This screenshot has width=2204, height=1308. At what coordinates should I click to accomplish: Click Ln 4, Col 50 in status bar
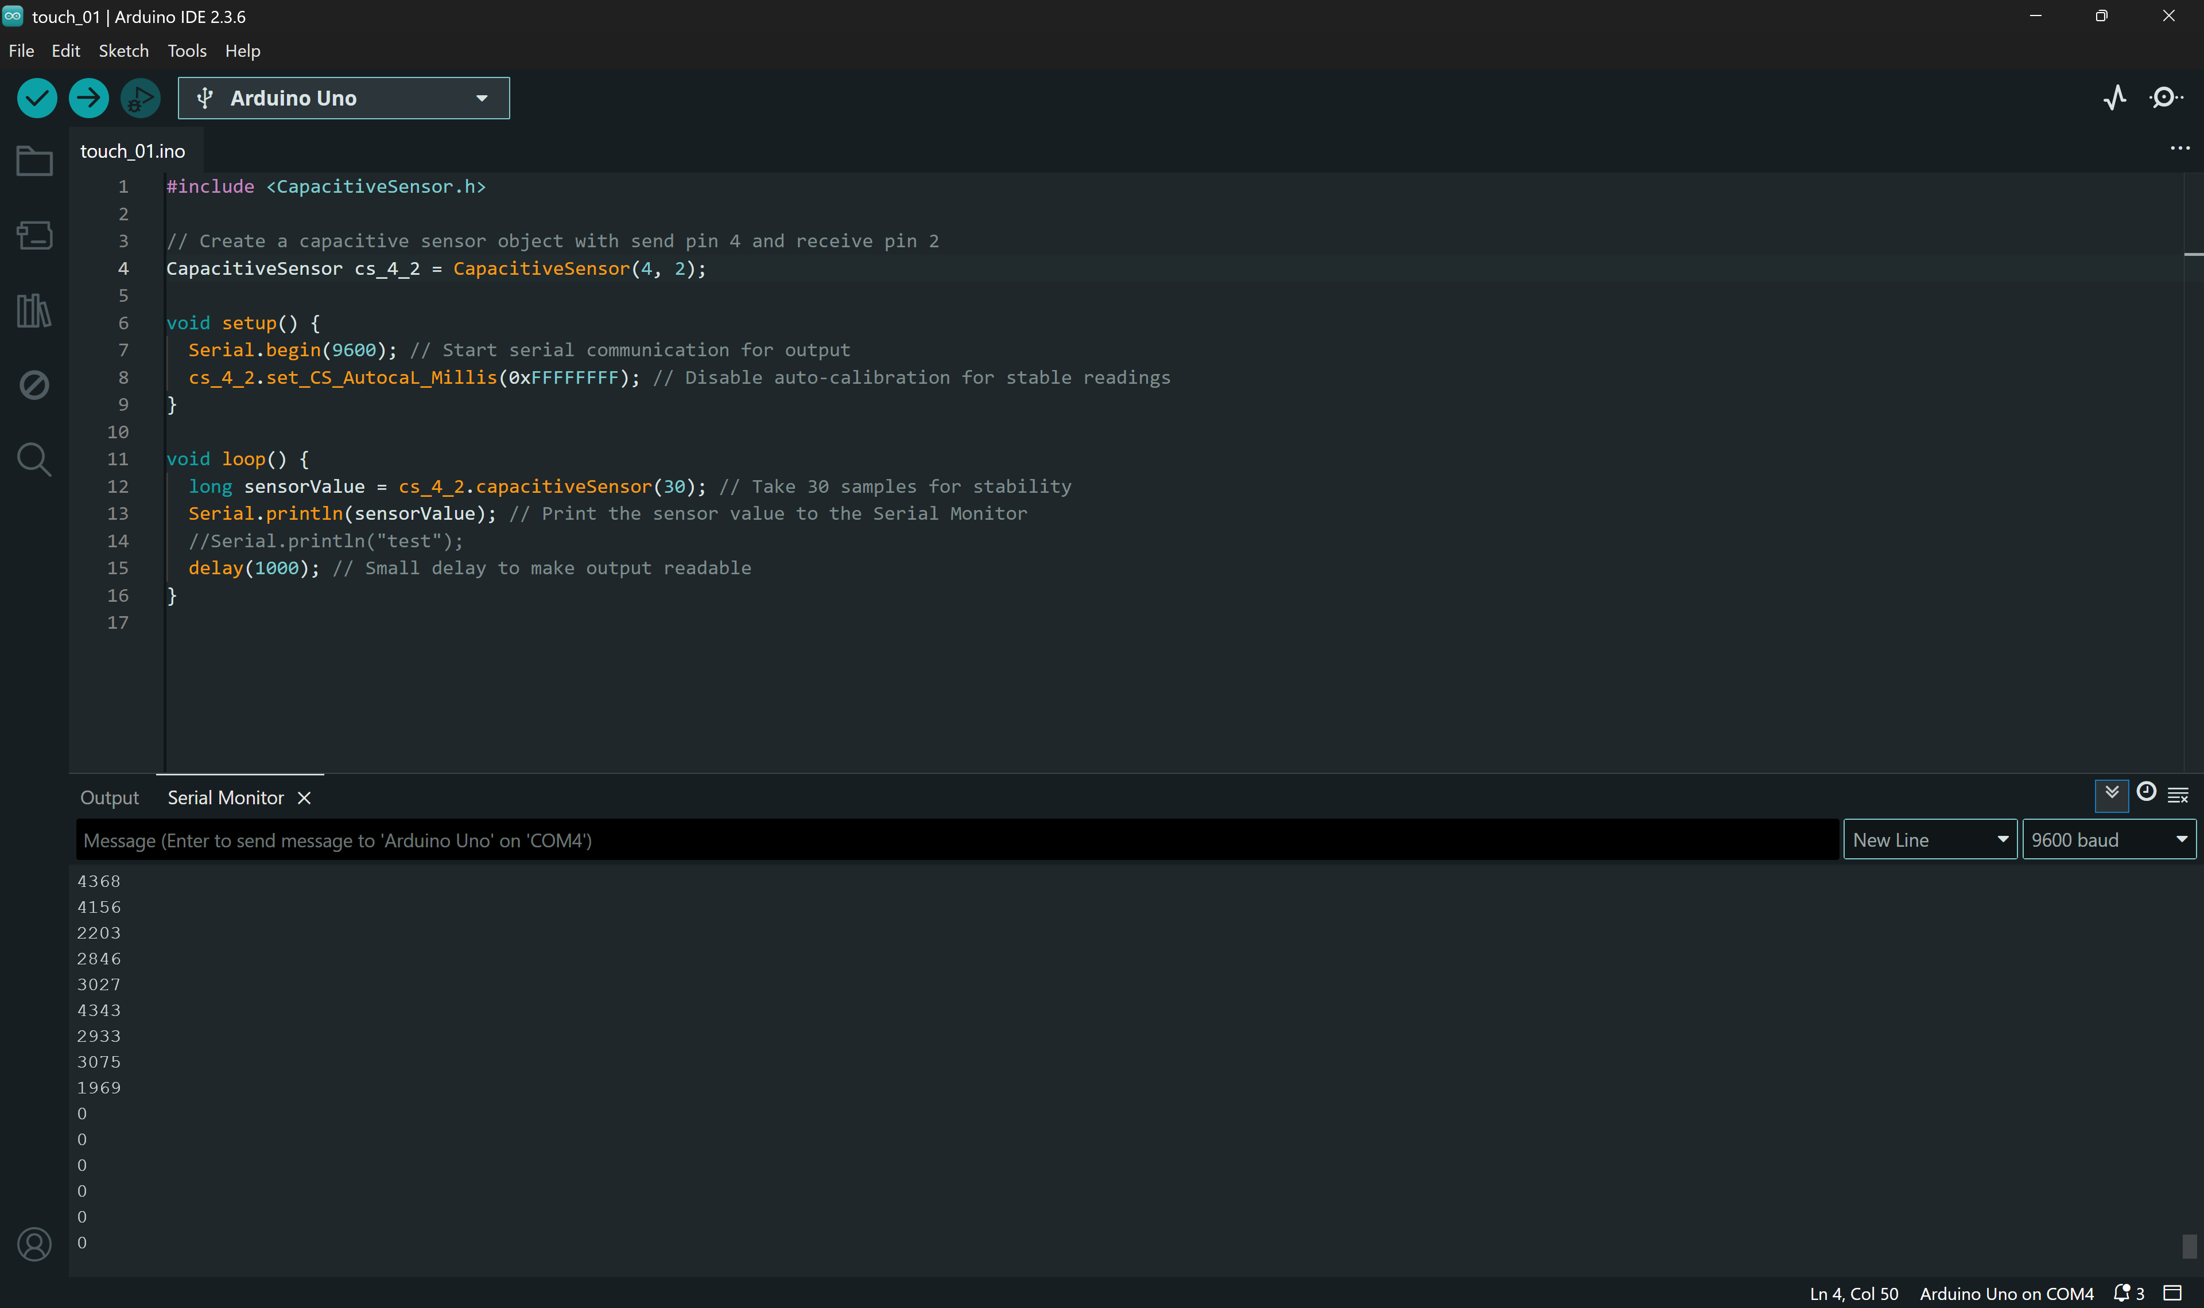pyautogui.click(x=1853, y=1293)
